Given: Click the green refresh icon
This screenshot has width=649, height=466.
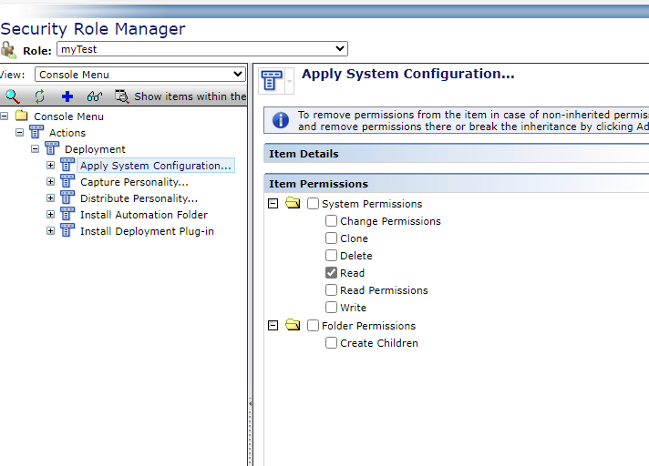Looking at the screenshot, I should 39,96.
